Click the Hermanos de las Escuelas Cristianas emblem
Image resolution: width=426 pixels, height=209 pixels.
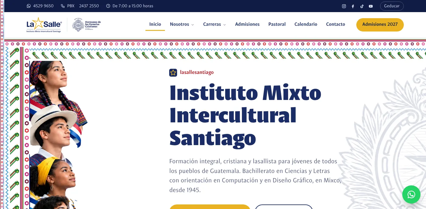coord(86,25)
